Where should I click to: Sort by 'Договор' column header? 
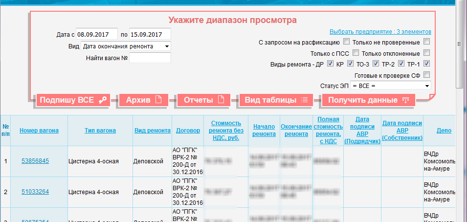click(x=188, y=131)
